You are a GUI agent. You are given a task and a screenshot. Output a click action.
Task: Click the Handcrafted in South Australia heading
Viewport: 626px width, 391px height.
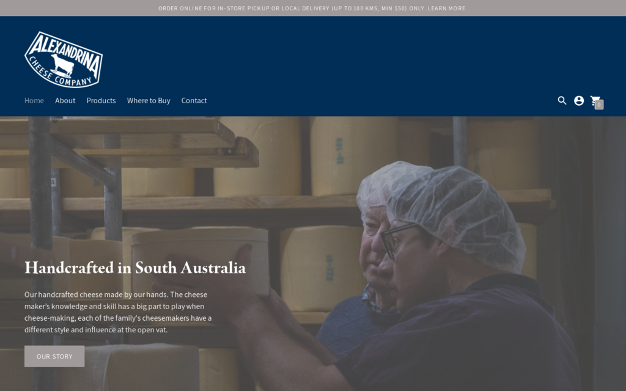tap(135, 268)
